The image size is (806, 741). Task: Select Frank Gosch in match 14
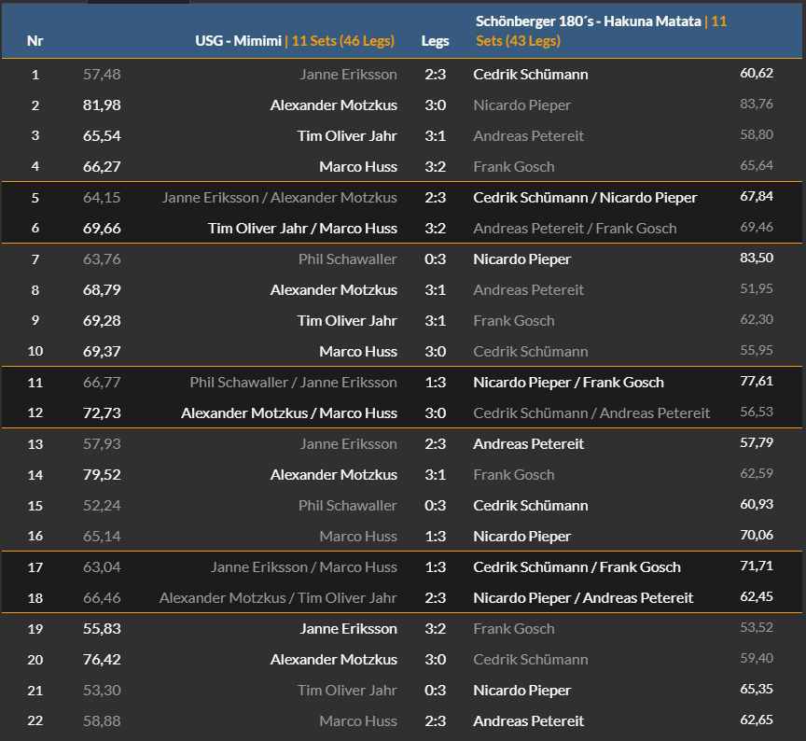click(513, 475)
